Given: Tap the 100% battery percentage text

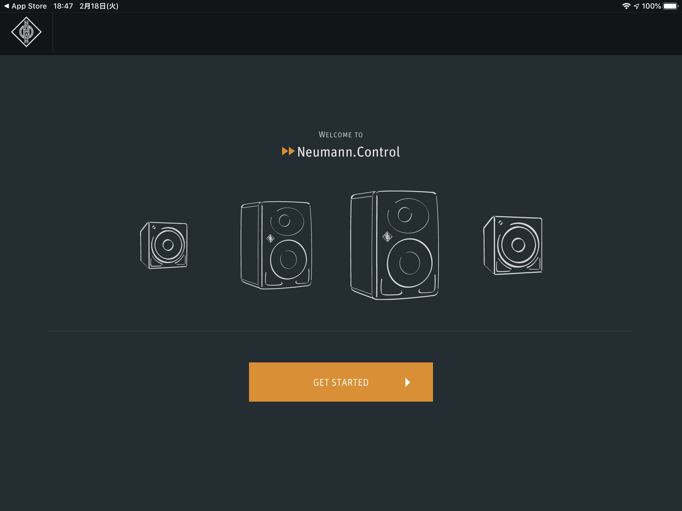Looking at the screenshot, I should click(651, 6).
